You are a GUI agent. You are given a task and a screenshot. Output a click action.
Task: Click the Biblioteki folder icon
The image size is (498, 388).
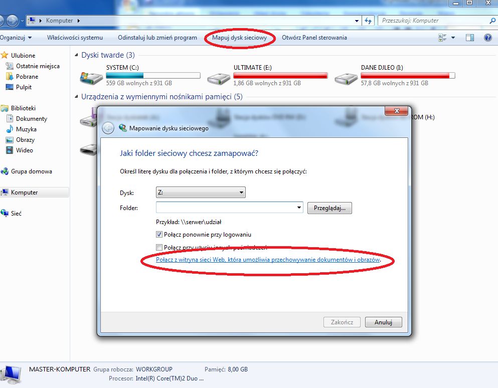click(5, 108)
